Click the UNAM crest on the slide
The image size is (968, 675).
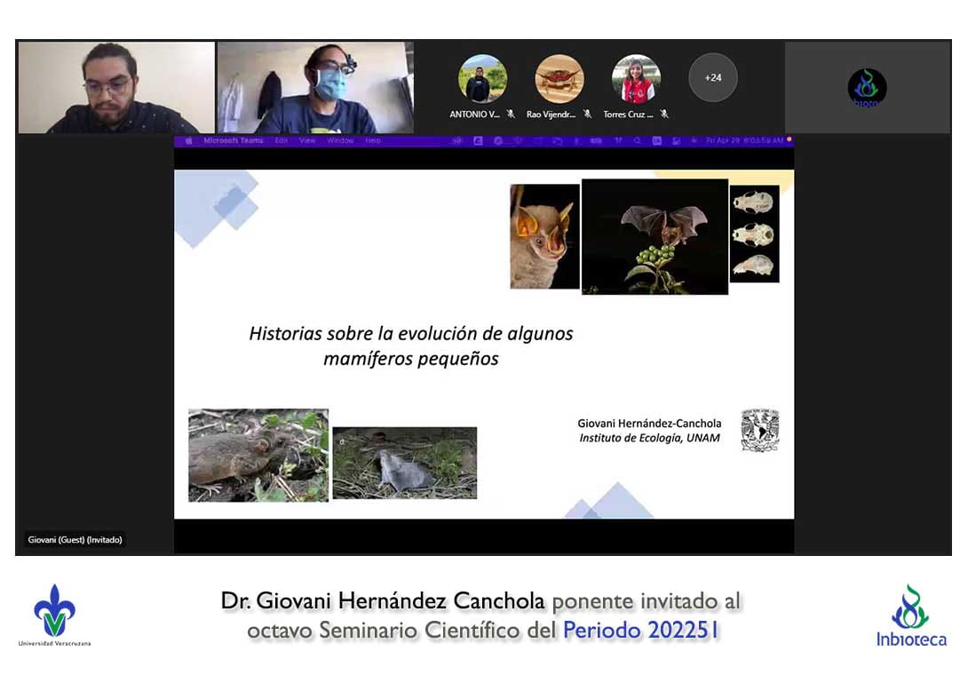point(760,431)
